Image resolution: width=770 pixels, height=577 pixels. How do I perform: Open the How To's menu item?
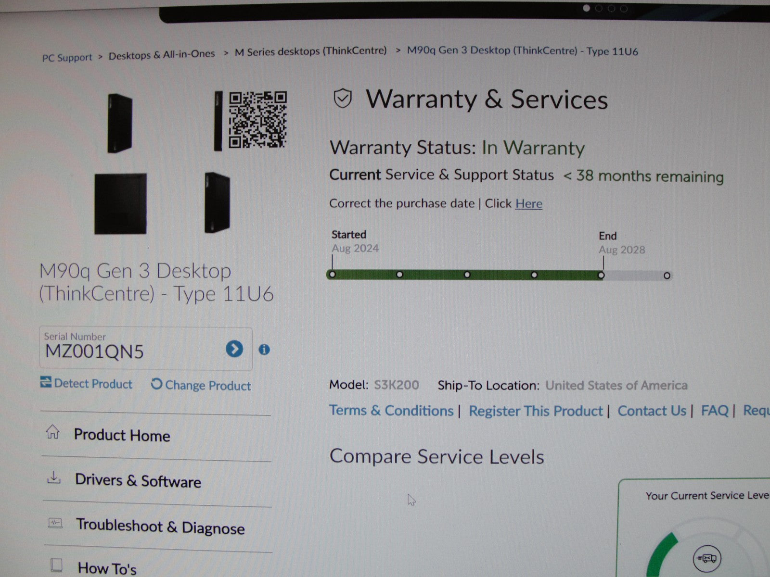pyautogui.click(x=107, y=568)
